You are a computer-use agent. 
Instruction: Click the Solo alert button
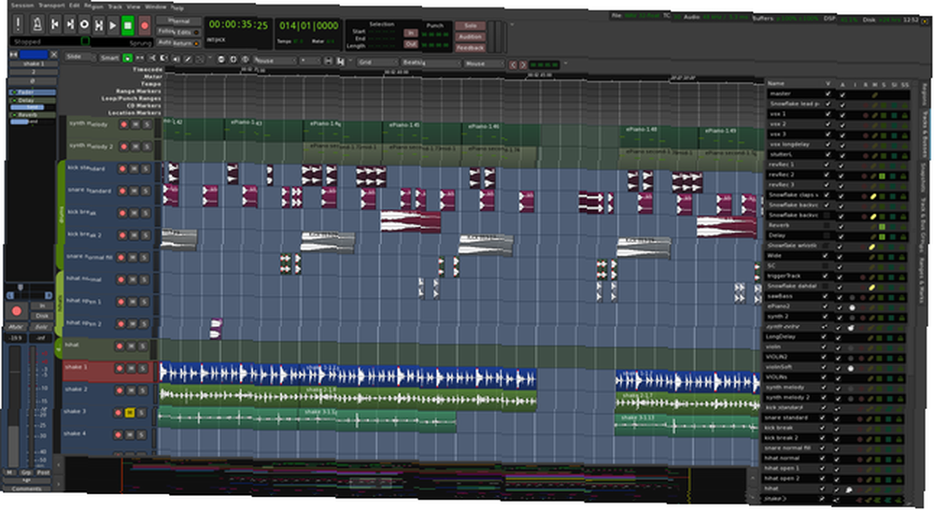pyautogui.click(x=470, y=26)
